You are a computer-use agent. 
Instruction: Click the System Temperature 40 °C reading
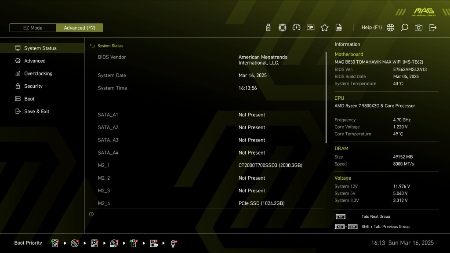point(398,83)
